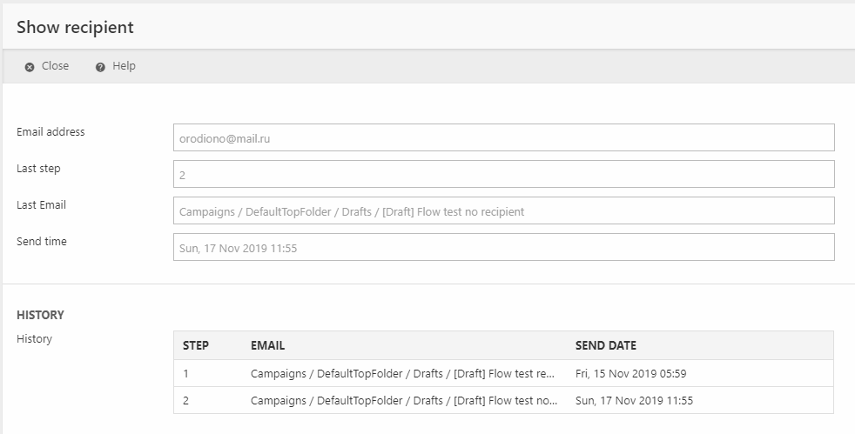Click the Last Email label
The height and width of the screenshot is (434, 855).
(x=41, y=205)
